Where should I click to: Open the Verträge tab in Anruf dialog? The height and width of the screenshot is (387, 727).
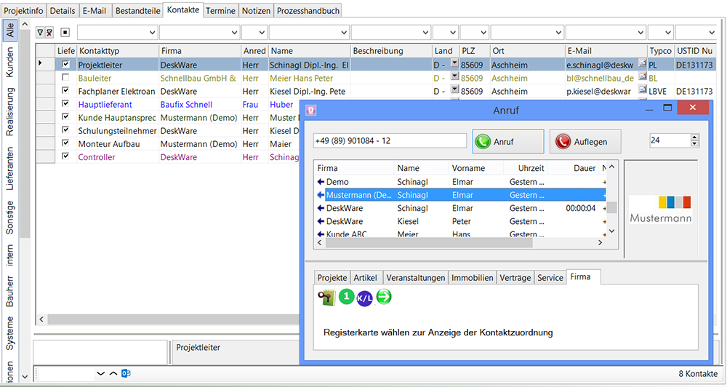click(515, 277)
